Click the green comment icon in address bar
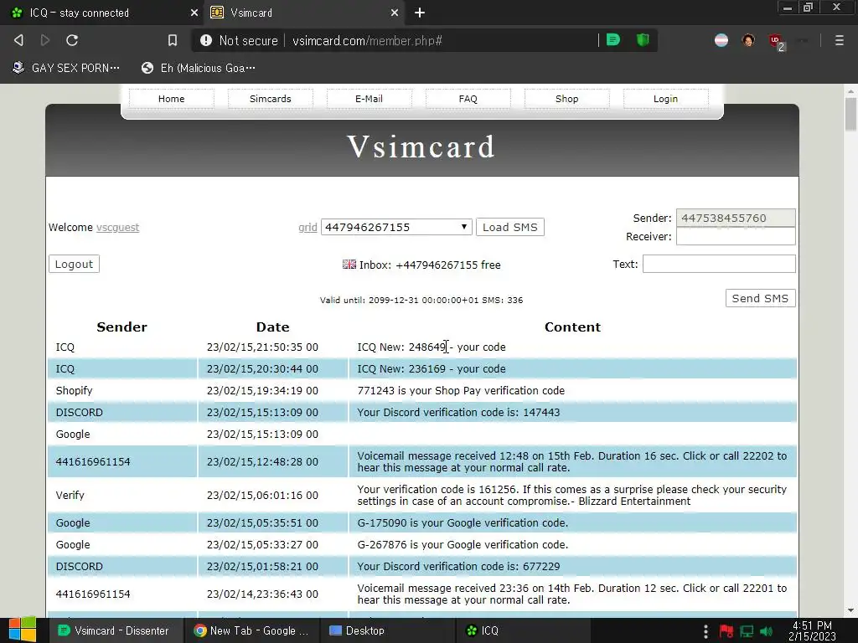858x643 pixels. click(613, 40)
